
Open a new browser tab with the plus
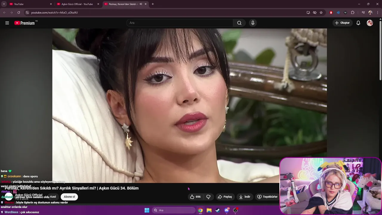tap(153, 4)
